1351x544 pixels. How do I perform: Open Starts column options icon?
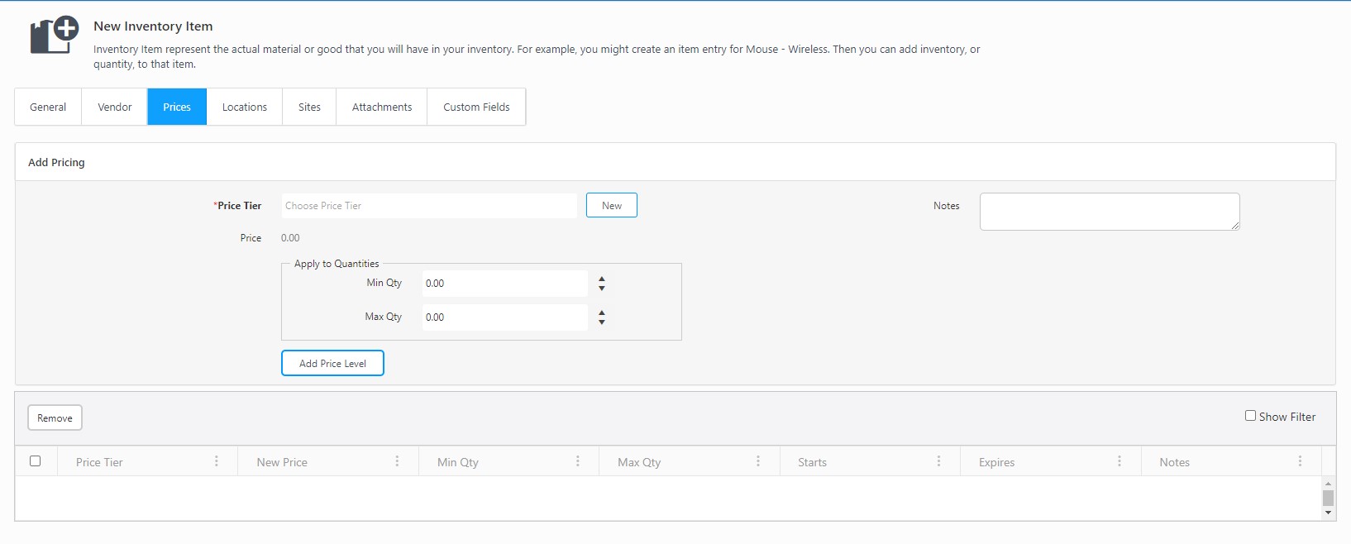938,461
